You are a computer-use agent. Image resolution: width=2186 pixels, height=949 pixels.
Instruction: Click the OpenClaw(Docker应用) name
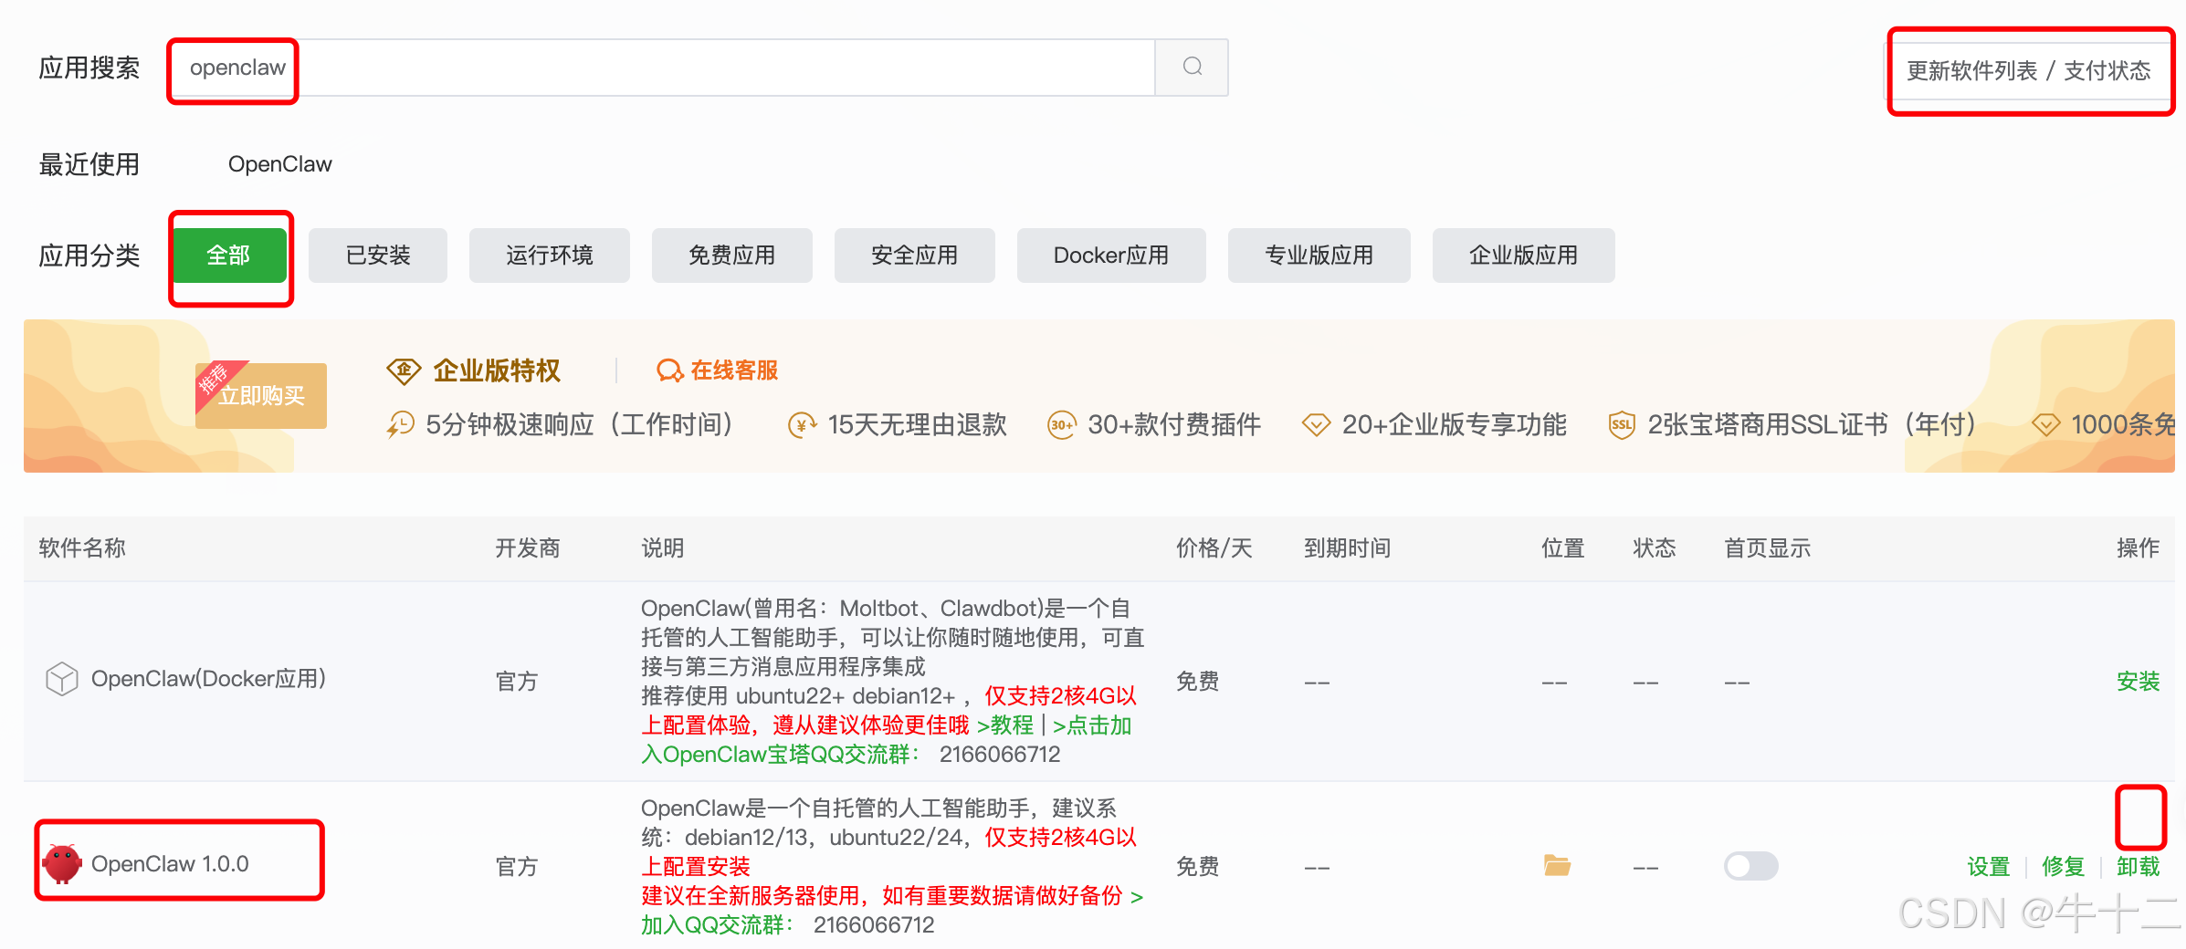pos(208,679)
